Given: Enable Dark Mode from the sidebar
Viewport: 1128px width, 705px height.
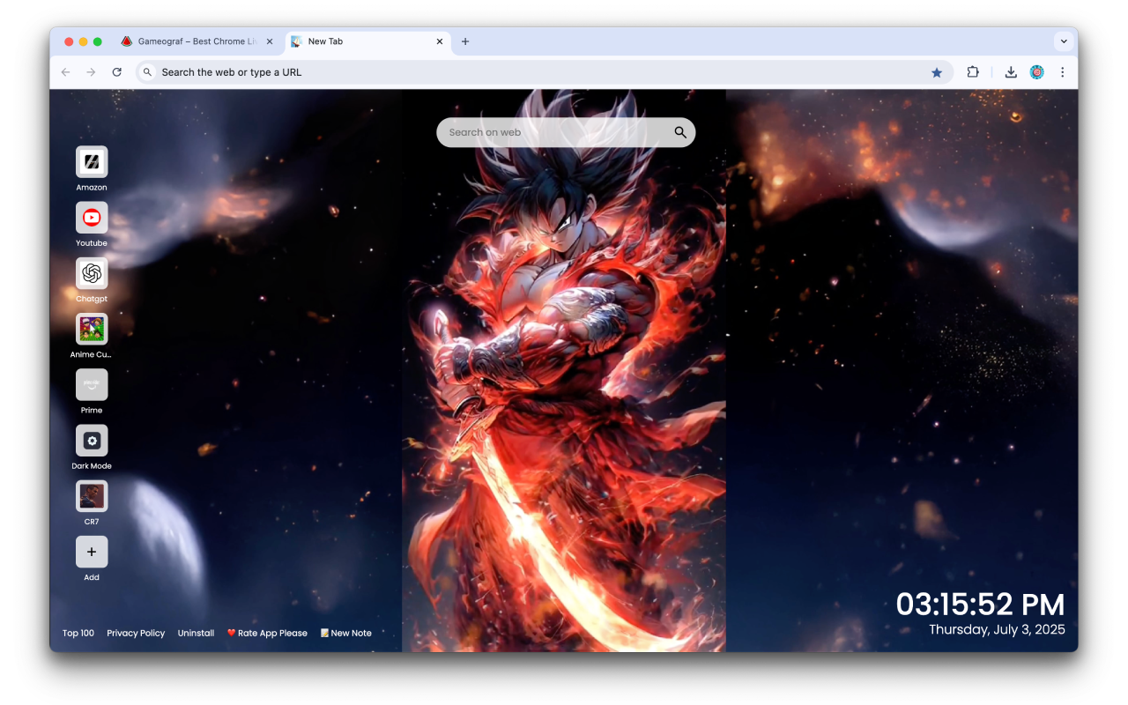Looking at the screenshot, I should pyautogui.click(x=92, y=442).
